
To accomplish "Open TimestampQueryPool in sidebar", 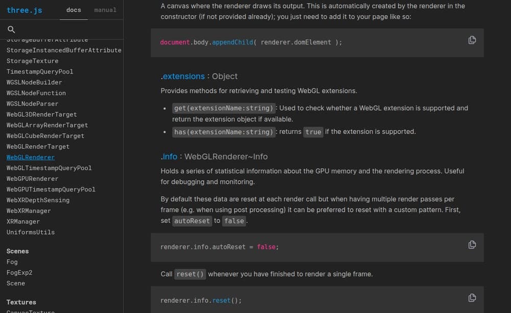I will point(40,71).
